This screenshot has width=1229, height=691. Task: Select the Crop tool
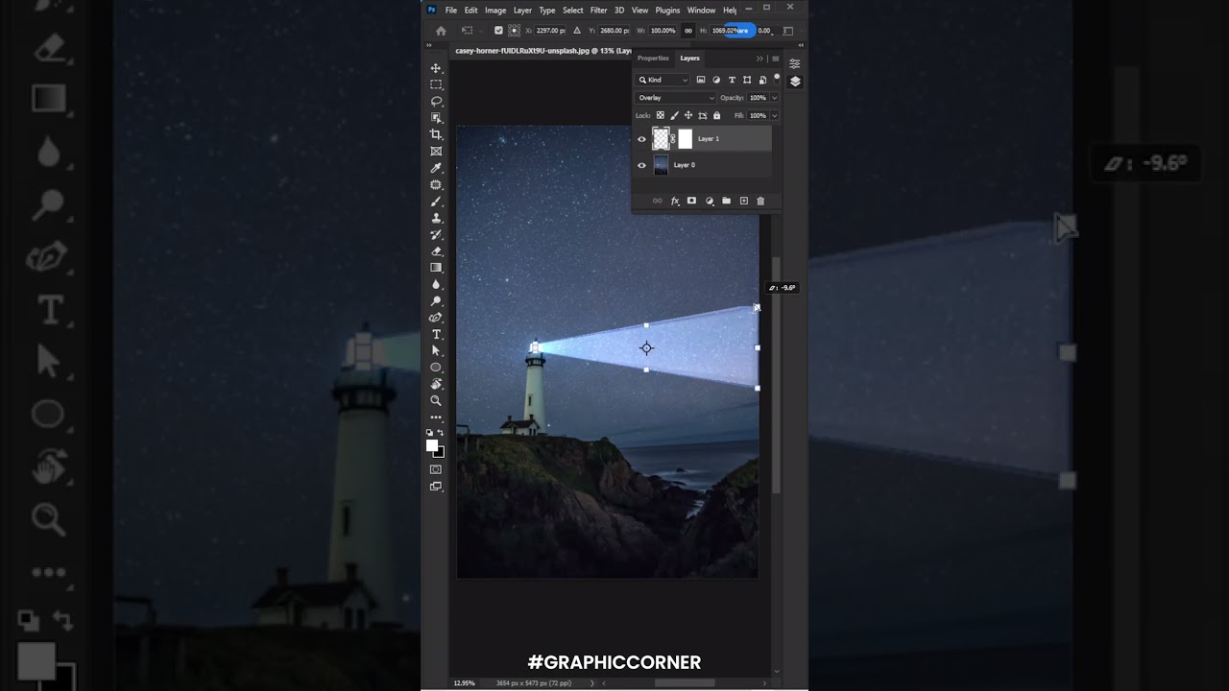point(436,134)
